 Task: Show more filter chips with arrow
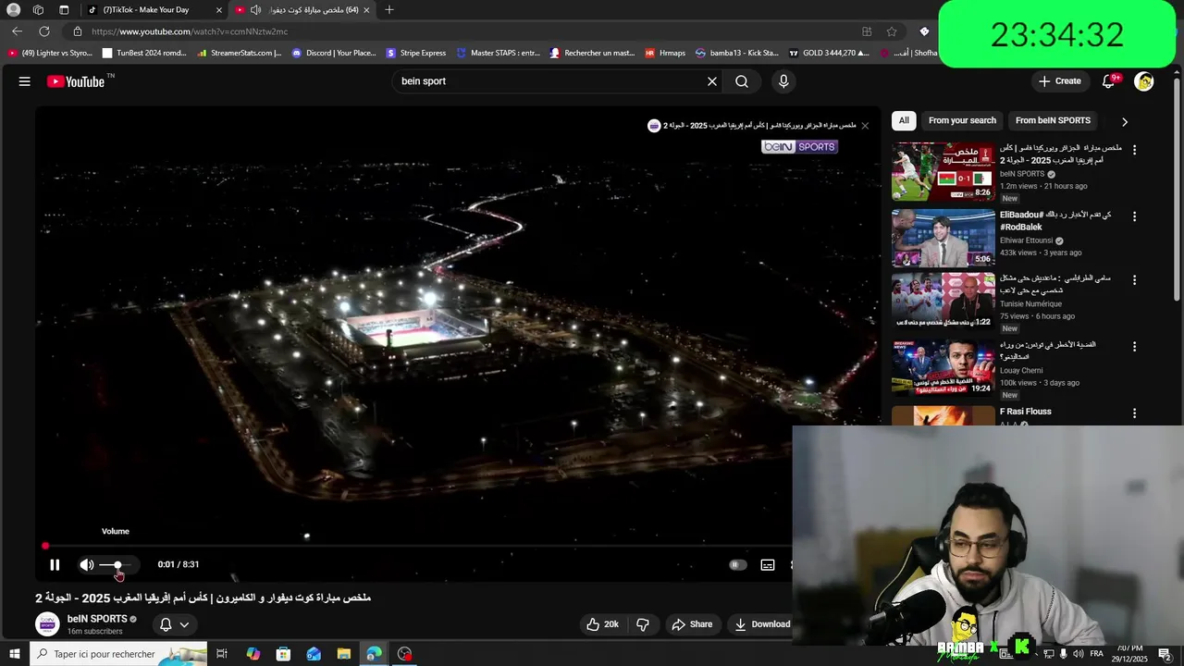[x=1125, y=121]
